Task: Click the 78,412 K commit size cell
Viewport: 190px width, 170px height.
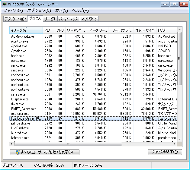Action: 147,114
